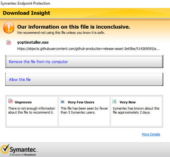Screen dimensions: 170x157
Task: Click the Unproven reputation icon
Action: (x=10, y=101)
